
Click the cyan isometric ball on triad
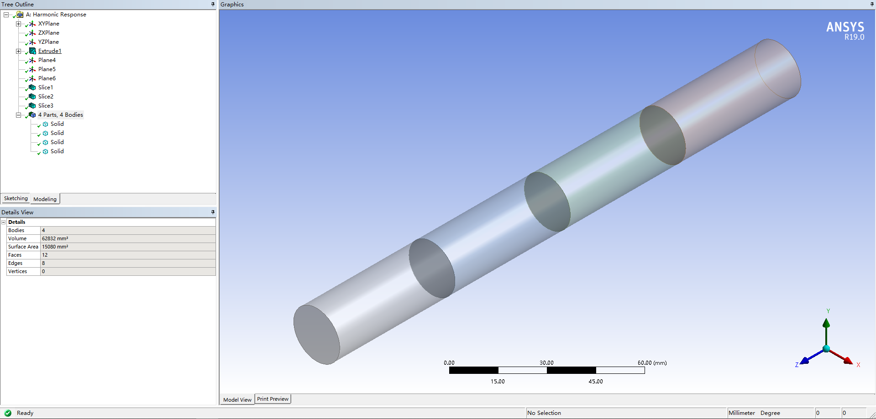click(x=826, y=349)
